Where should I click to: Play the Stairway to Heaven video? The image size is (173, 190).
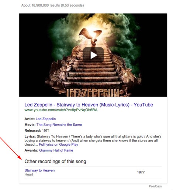(93, 55)
